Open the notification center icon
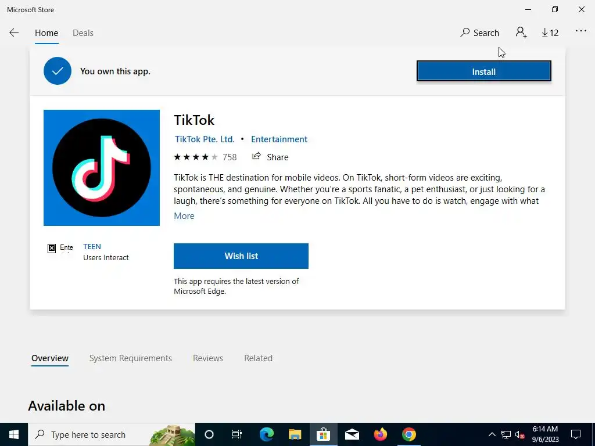595x446 pixels. tap(576, 434)
